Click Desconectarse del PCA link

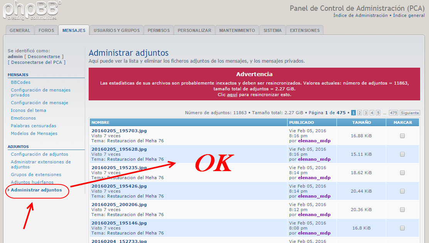coord(37,62)
